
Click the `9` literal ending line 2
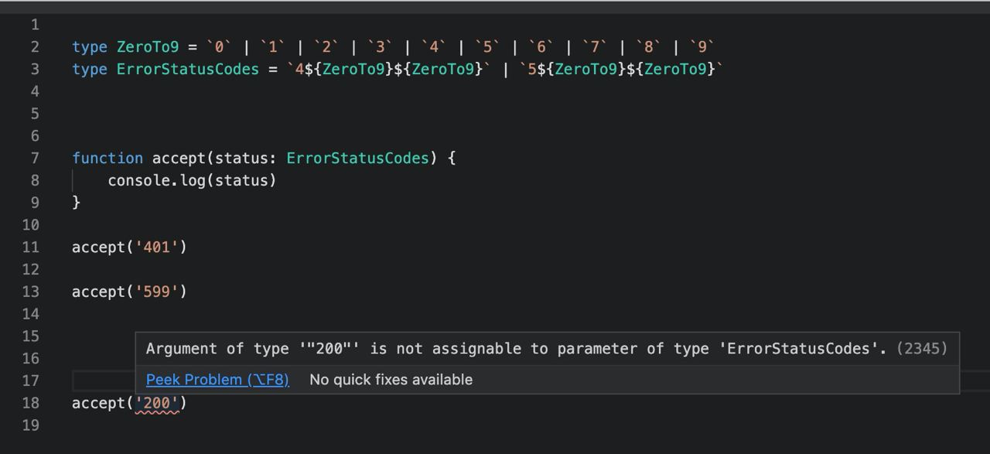click(702, 47)
